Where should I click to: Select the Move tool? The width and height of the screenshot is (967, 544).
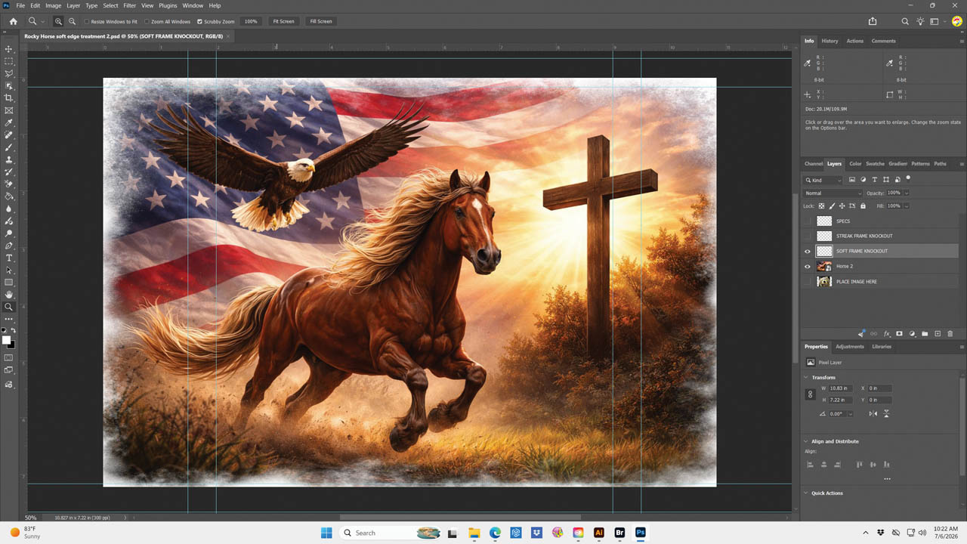[9, 49]
